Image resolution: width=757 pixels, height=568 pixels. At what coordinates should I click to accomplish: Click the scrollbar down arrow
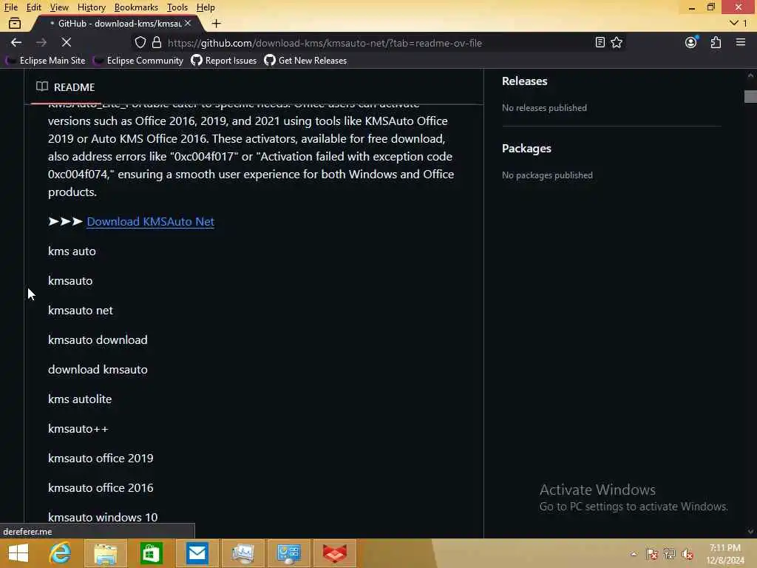pyautogui.click(x=750, y=531)
